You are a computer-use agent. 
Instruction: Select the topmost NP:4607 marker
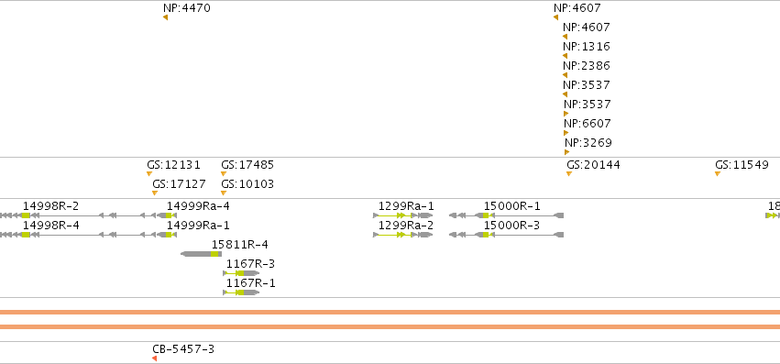click(x=555, y=18)
